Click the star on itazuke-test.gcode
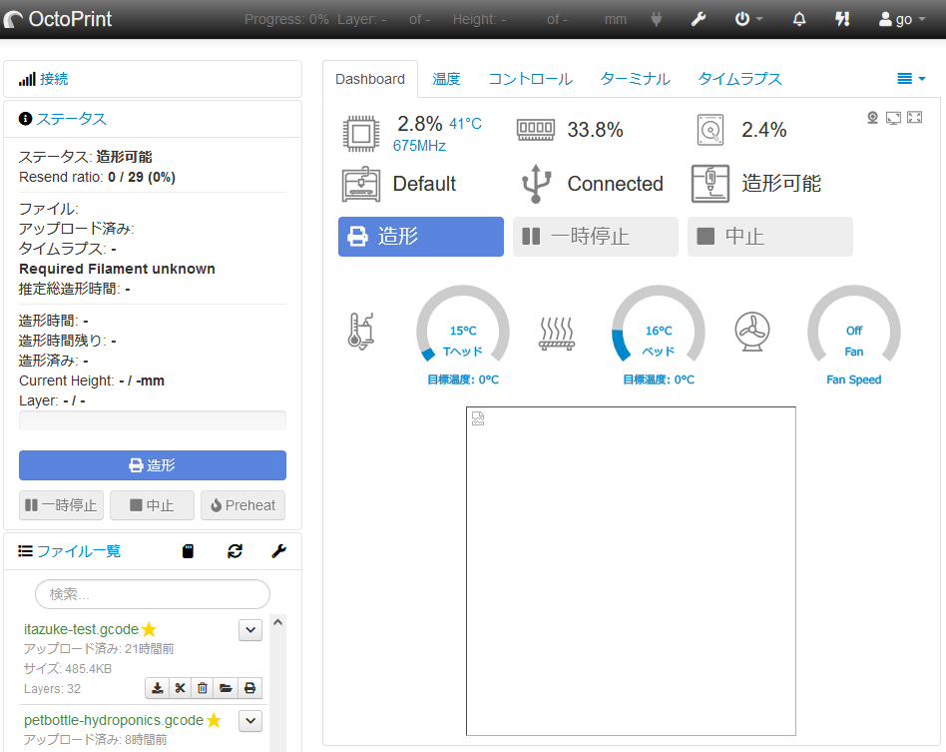Screen dimensions: 946x752 pos(149,629)
